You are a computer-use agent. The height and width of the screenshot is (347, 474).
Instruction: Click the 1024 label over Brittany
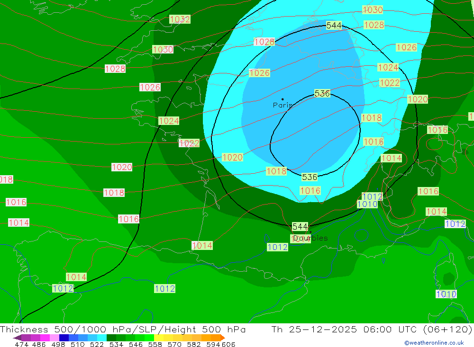coord(169,121)
